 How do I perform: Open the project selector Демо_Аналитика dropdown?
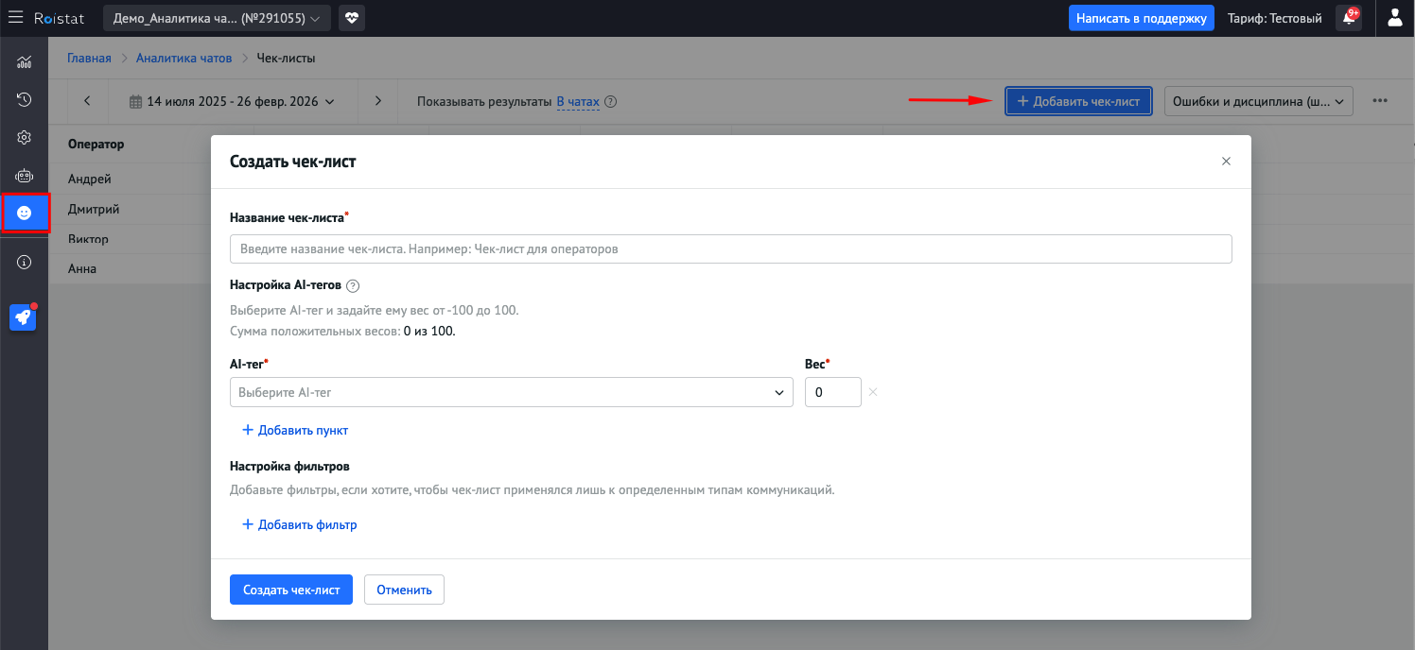217,18
